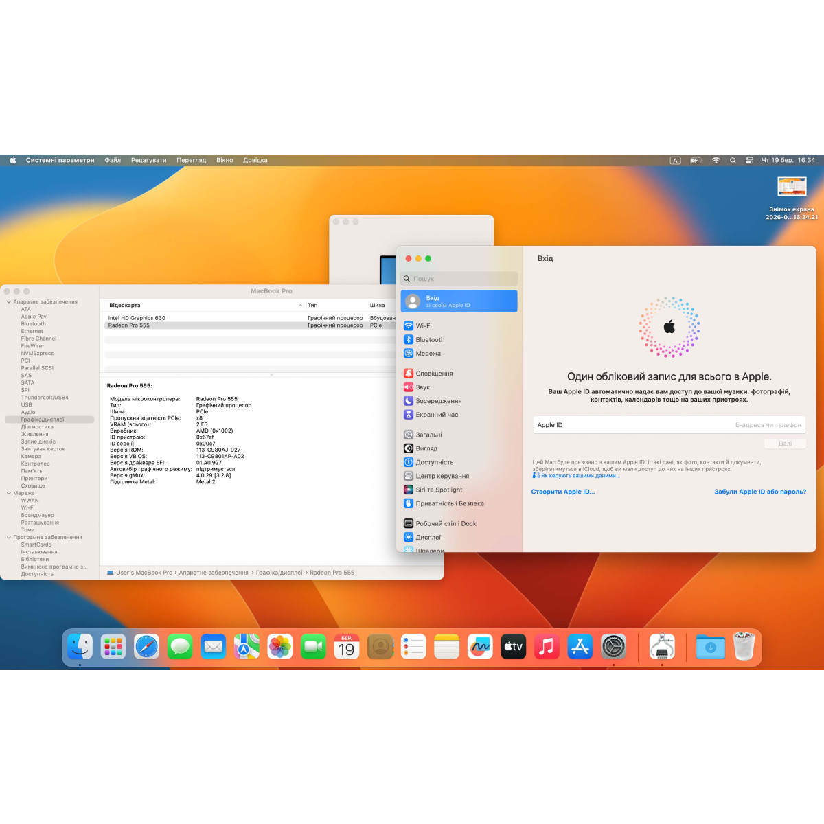
Task: Open Reminders app in the Dock
Action: click(x=413, y=646)
